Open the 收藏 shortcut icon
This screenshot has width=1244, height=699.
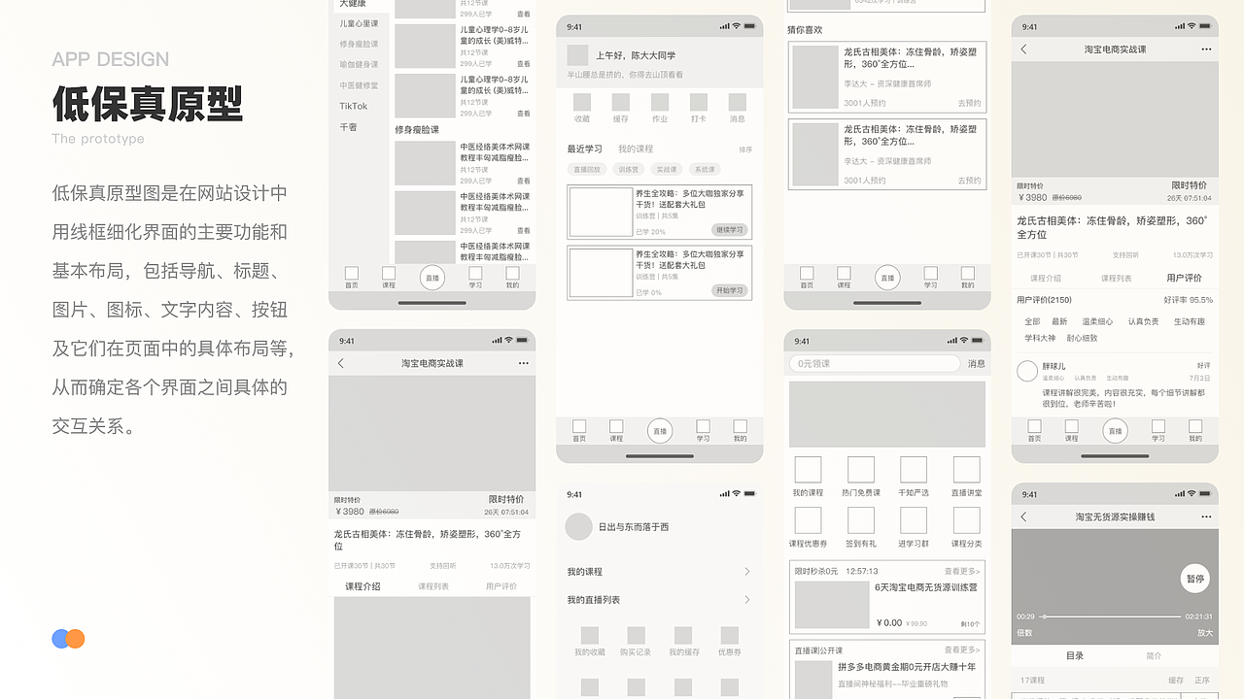pos(582,102)
